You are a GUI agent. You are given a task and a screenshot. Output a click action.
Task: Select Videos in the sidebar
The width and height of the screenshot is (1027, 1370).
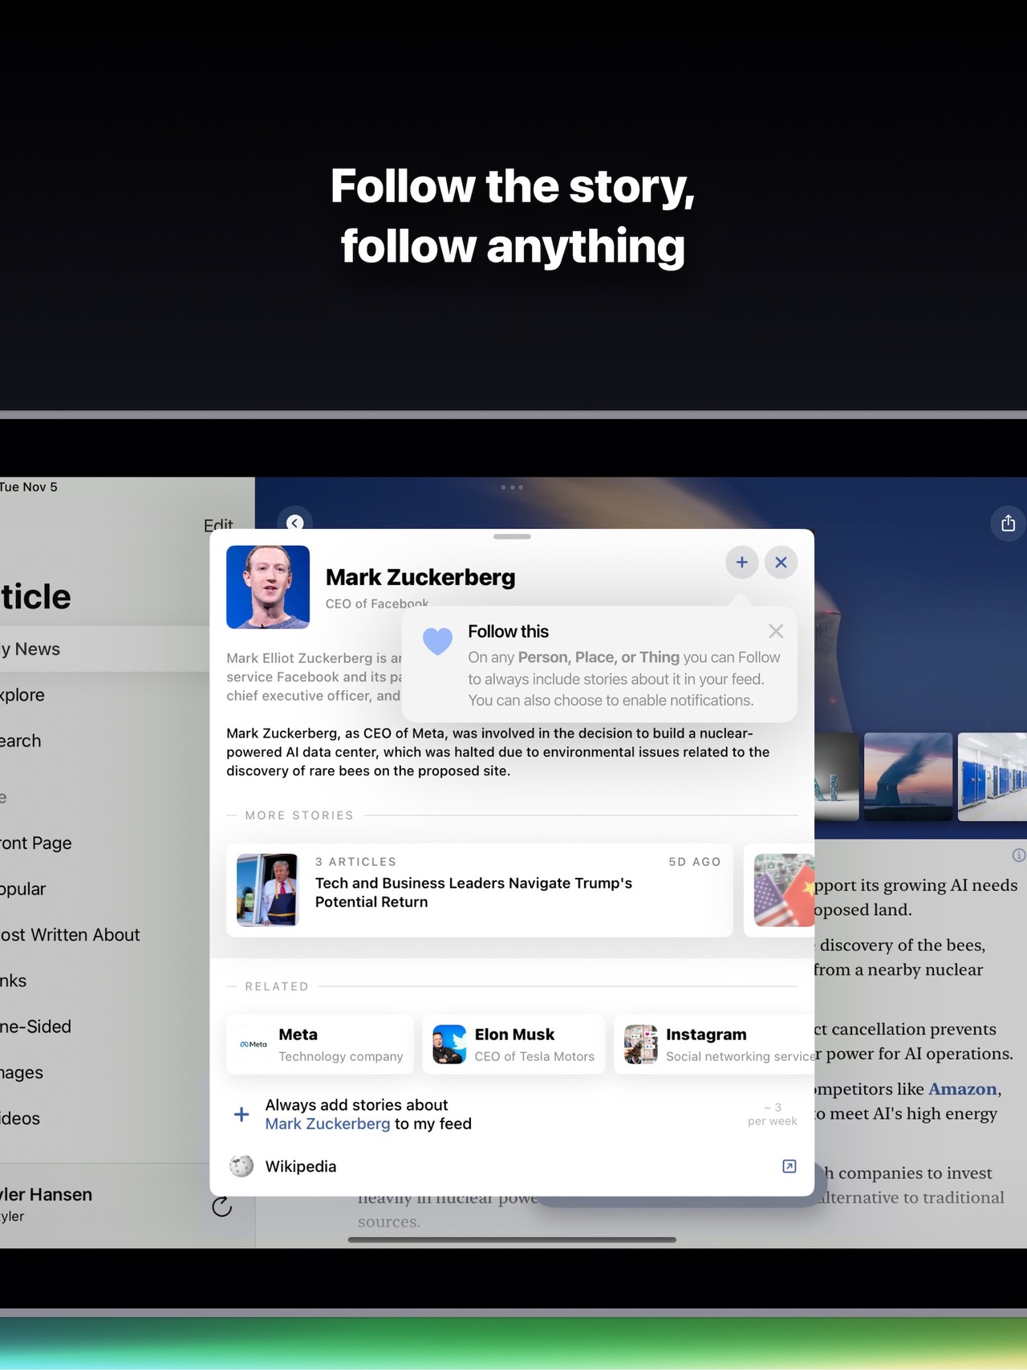coord(105,1118)
